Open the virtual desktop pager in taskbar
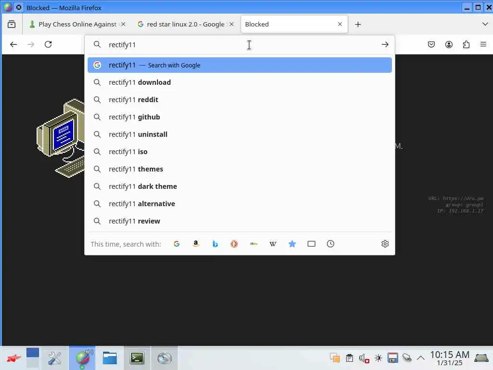 (x=33, y=358)
